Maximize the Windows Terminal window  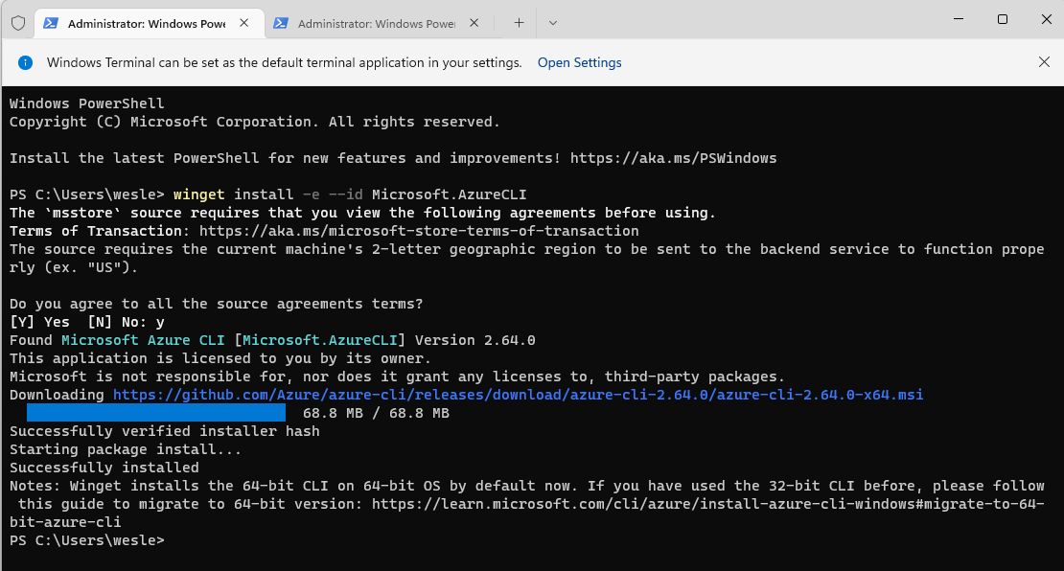click(x=1003, y=19)
